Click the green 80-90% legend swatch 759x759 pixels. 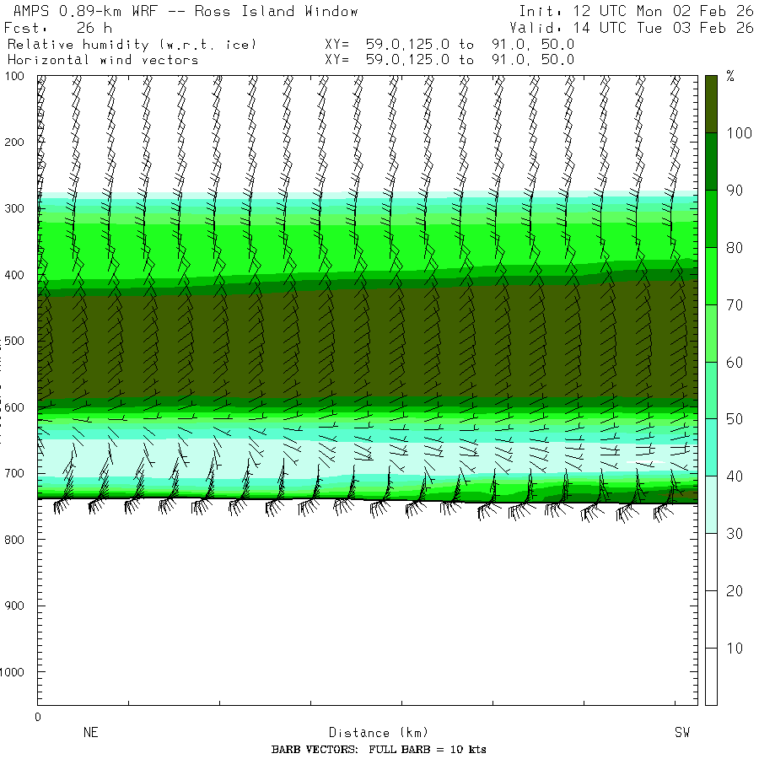coord(711,218)
